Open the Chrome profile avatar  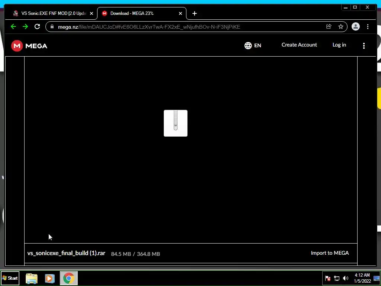(x=355, y=26)
